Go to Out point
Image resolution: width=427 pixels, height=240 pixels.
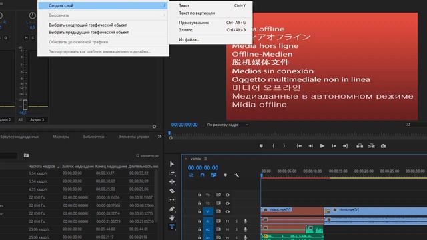(346, 146)
